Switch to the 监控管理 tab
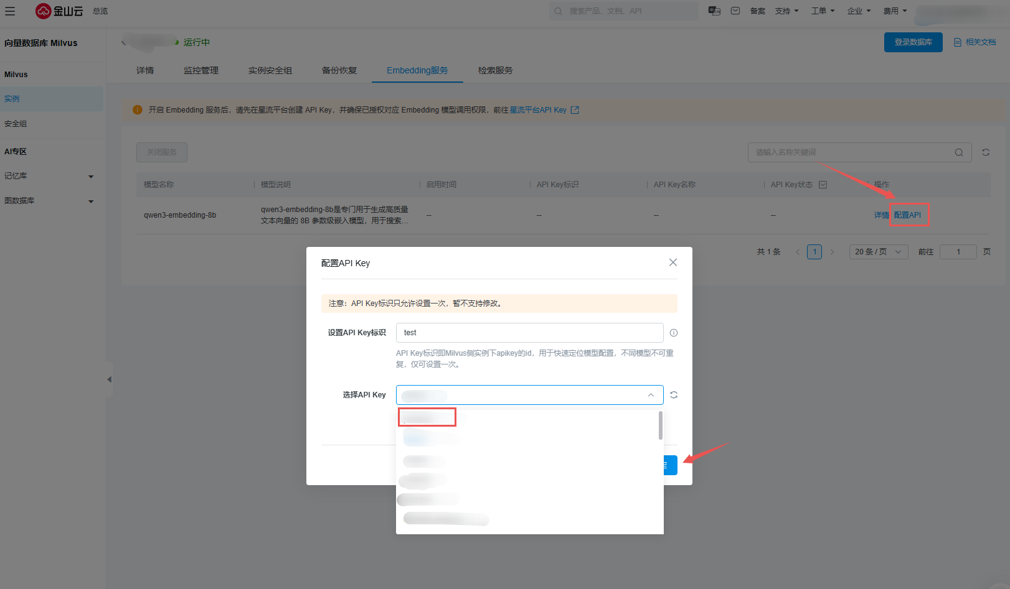 pos(201,70)
